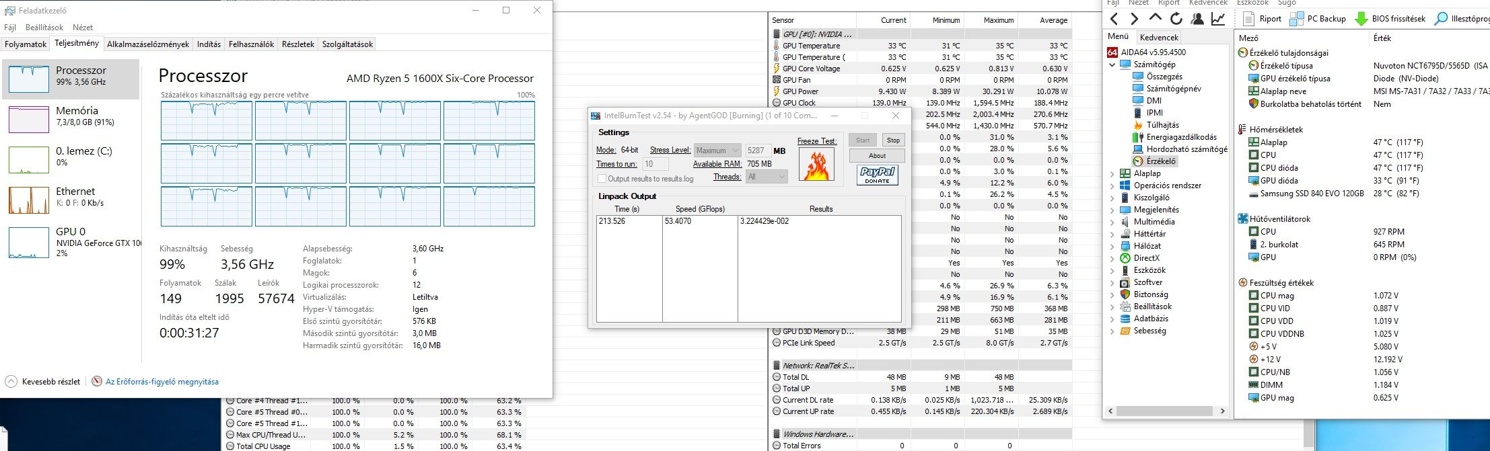This screenshot has height=451, width=1490.
Task: Expand the Multimédia tree node
Action: (x=1112, y=222)
